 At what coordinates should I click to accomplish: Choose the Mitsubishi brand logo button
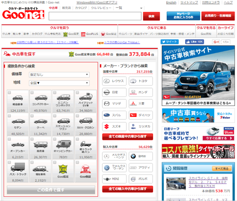coord(141,104)
